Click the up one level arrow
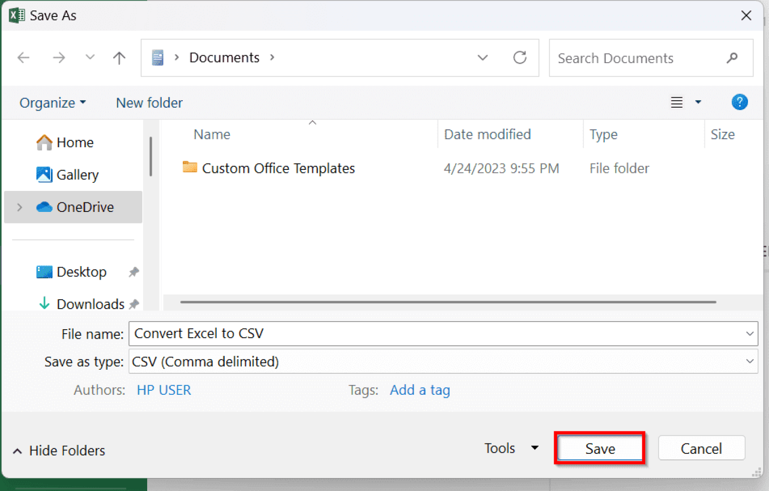Viewport: 769px width, 491px height. [x=119, y=58]
